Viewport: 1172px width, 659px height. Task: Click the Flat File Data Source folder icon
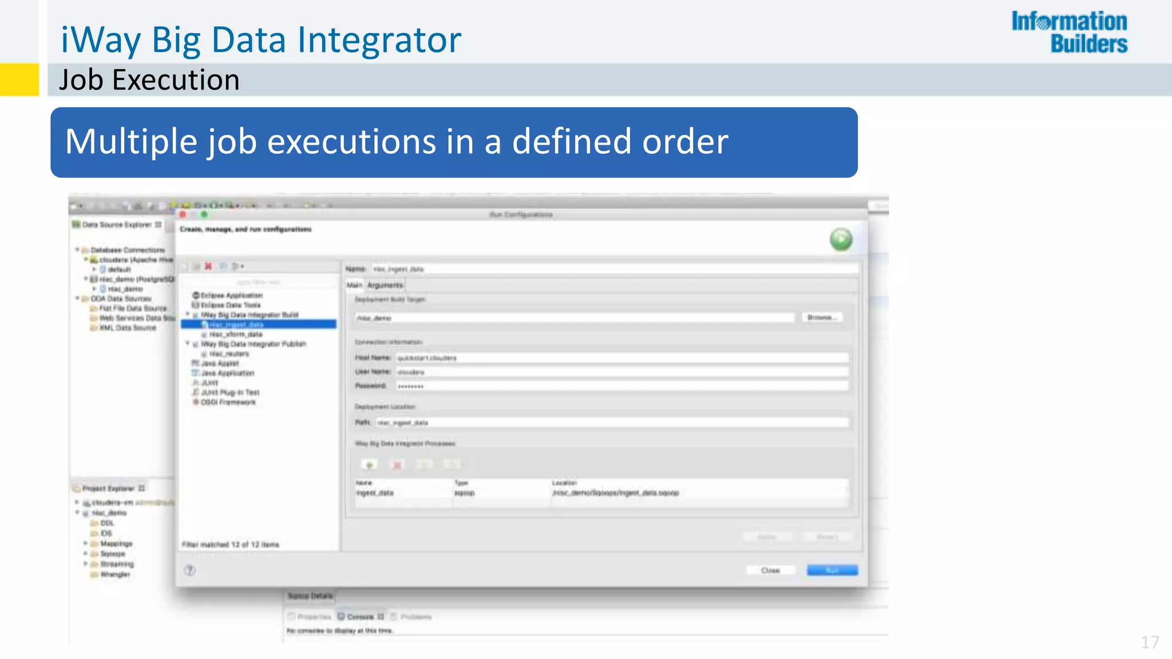coord(94,308)
